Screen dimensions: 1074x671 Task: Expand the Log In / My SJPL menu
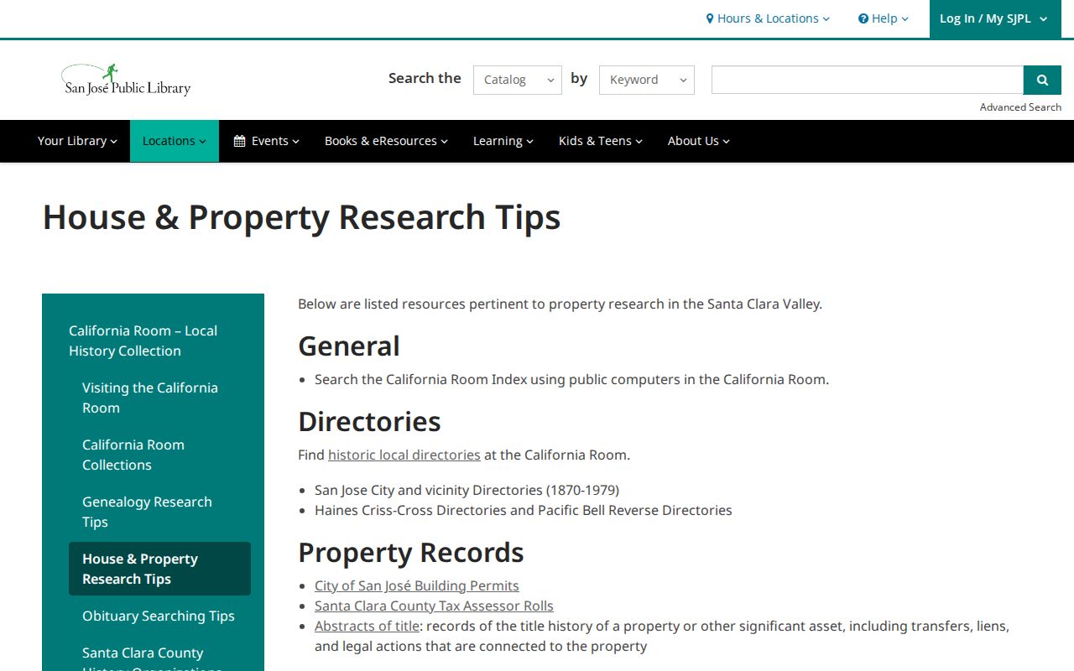click(x=994, y=18)
